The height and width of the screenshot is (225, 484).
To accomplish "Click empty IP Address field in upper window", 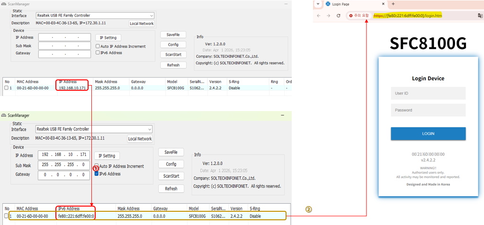I will click(64, 37).
